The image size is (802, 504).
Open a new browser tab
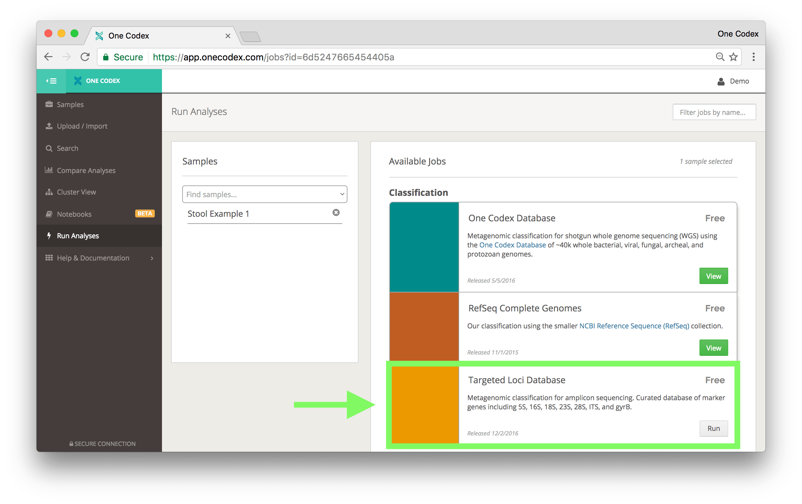(x=250, y=37)
